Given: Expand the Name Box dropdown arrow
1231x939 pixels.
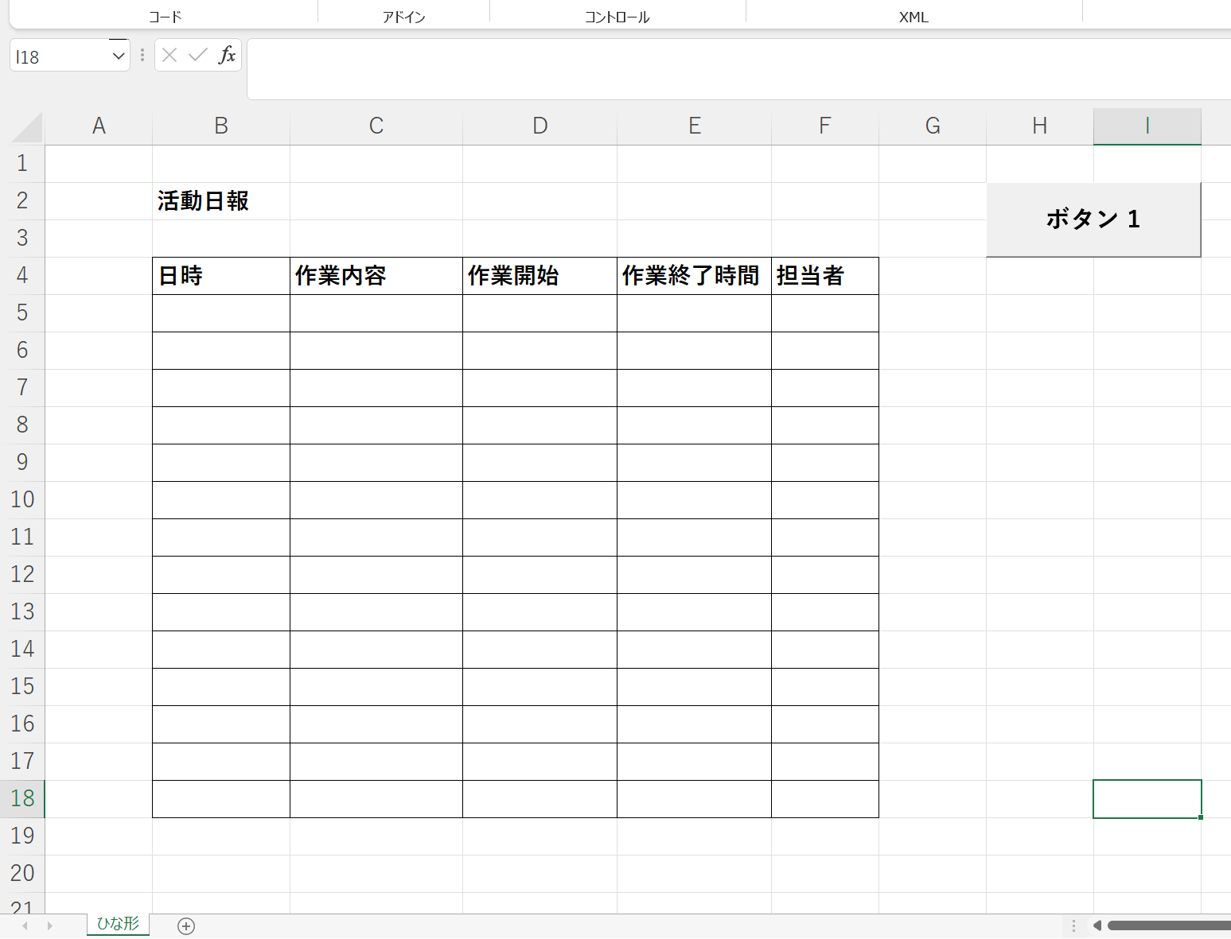Looking at the screenshot, I should click(118, 56).
